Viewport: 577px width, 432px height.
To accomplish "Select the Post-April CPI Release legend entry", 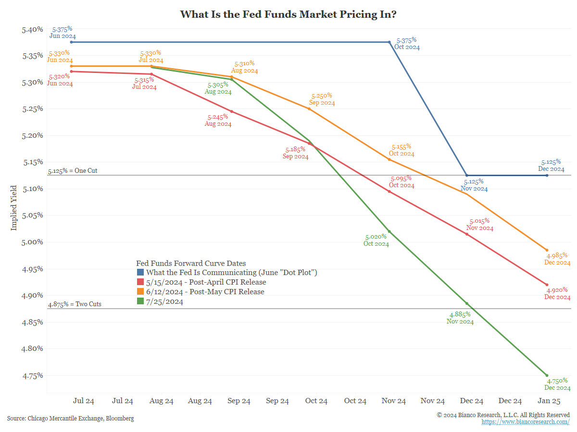I will 206,282.
